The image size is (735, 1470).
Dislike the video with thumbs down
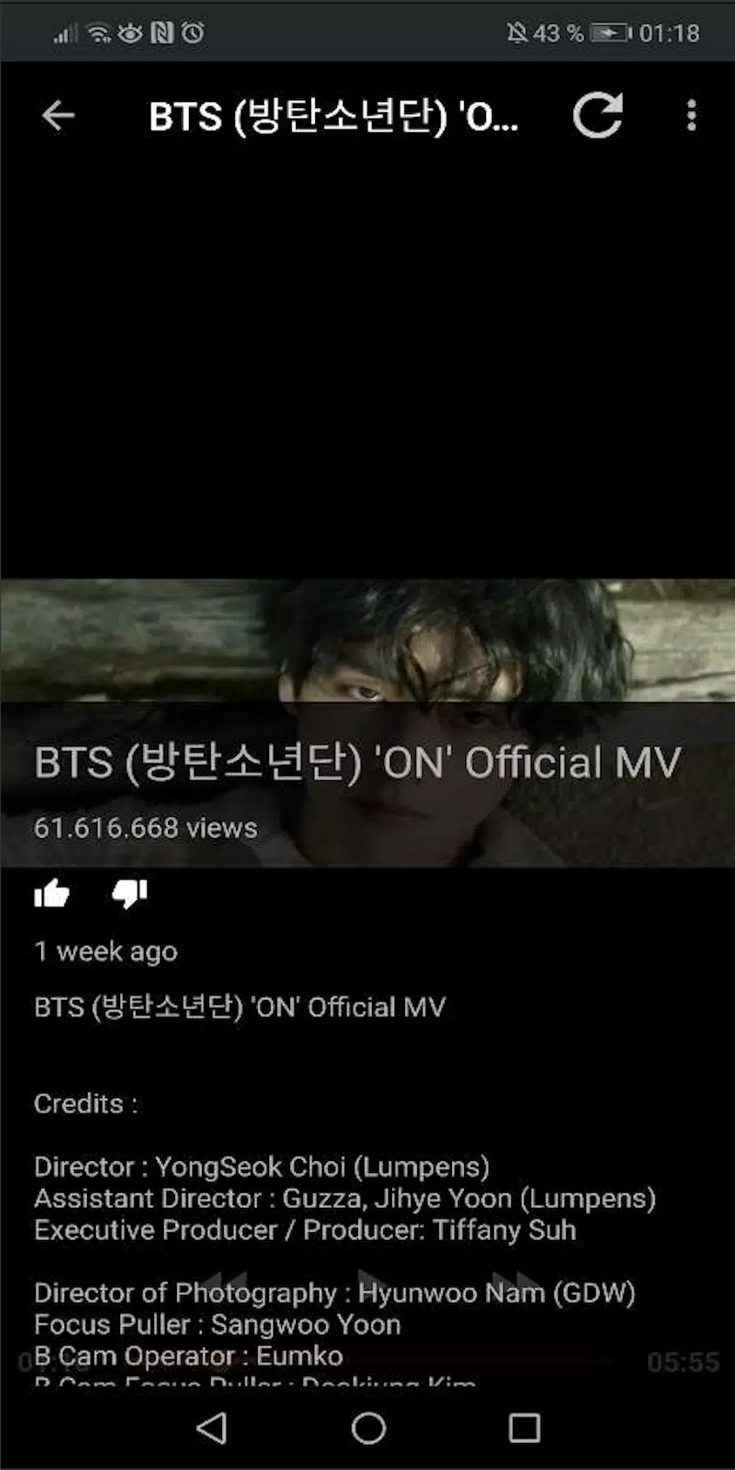click(130, 893)
